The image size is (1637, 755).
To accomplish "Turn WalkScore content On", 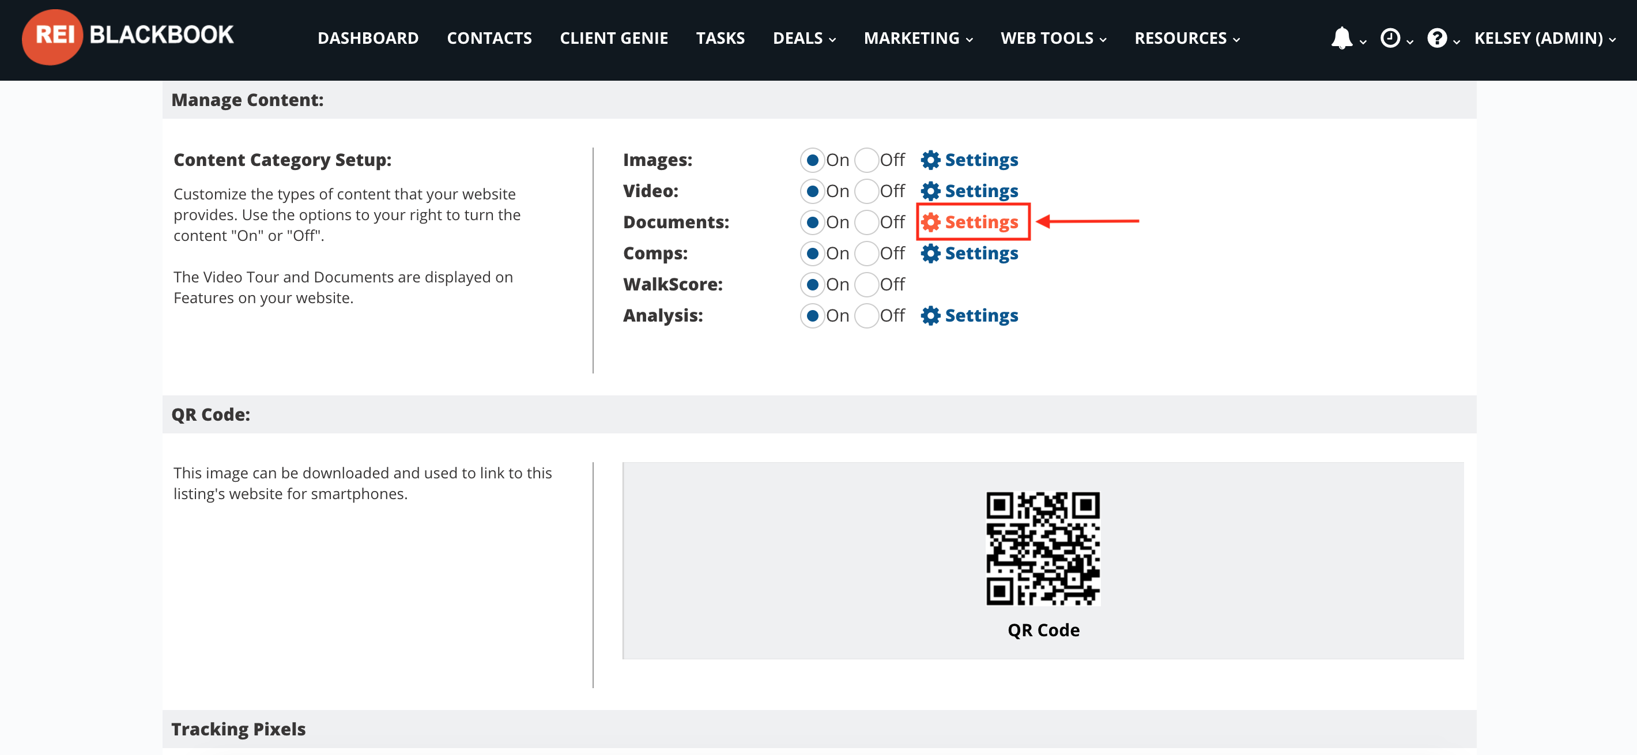I will point(812,285).
